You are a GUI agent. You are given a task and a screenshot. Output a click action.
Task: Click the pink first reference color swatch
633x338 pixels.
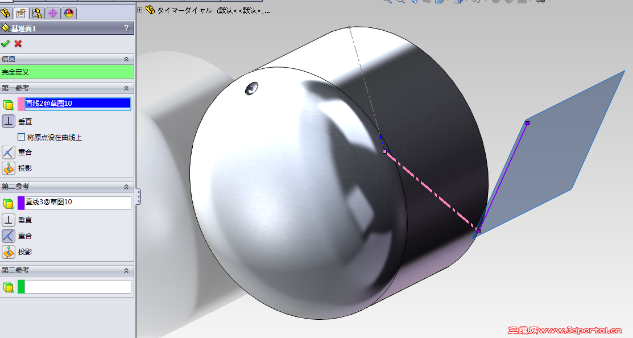21,104
